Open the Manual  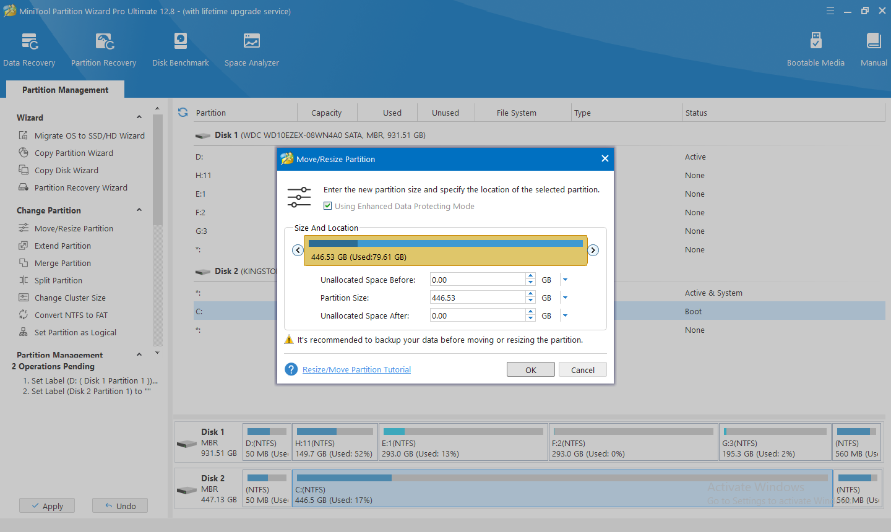[x=874, y=49]
